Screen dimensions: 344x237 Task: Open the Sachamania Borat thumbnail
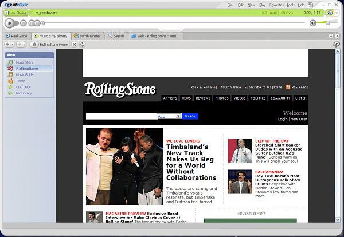click(x=240, y=182)
